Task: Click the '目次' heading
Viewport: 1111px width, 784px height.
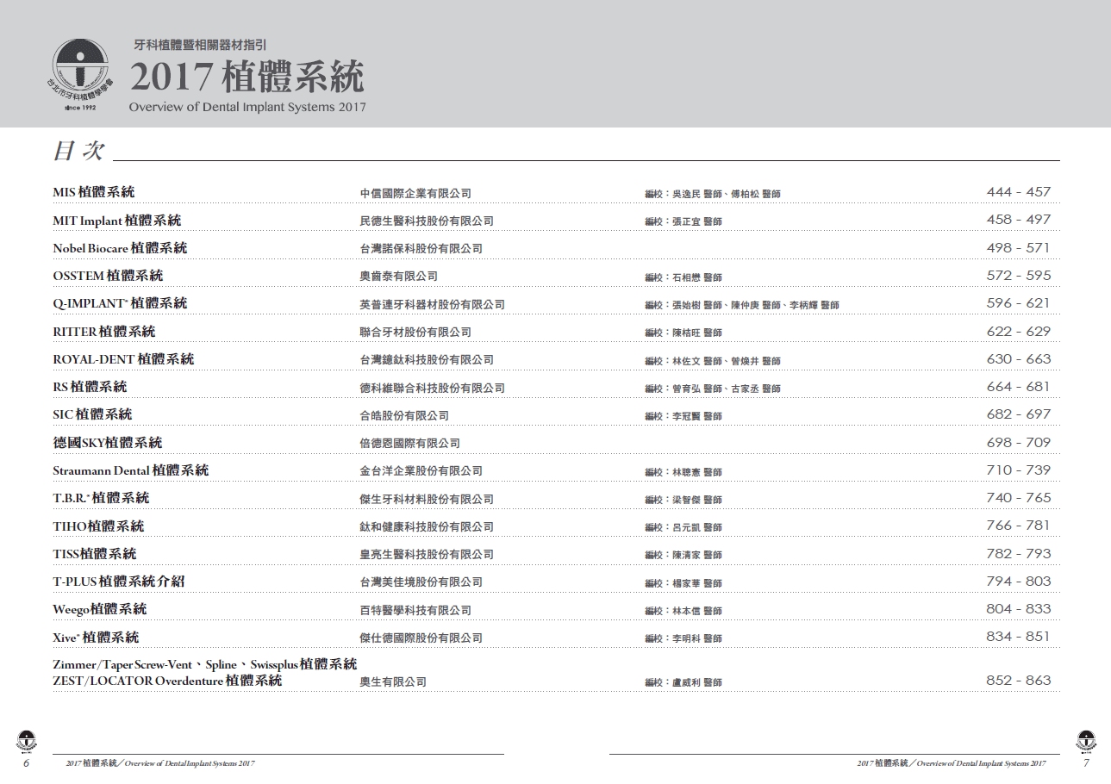Action: pyautogui.click(x=78, y=150)
